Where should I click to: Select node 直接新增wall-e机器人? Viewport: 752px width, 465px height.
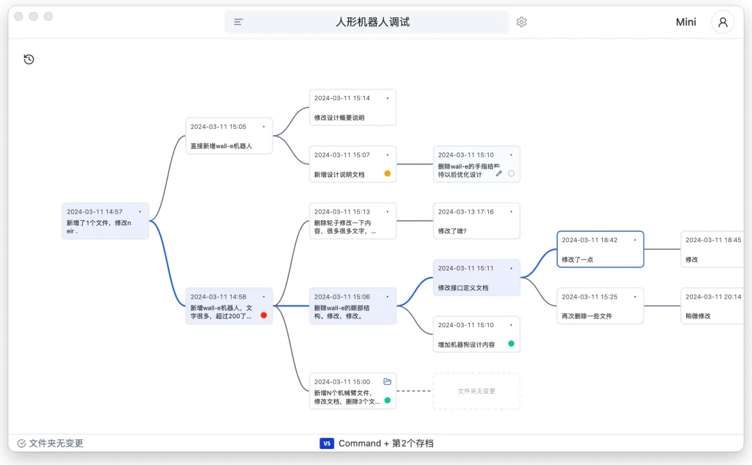tap(229, 136)
